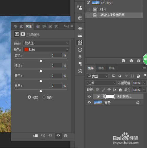Viewport: 147px width, 148px height.
Task: Open the Paragraph panel icon
Action: [80, 64]
